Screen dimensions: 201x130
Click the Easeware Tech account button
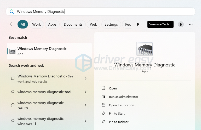(160, 24)
